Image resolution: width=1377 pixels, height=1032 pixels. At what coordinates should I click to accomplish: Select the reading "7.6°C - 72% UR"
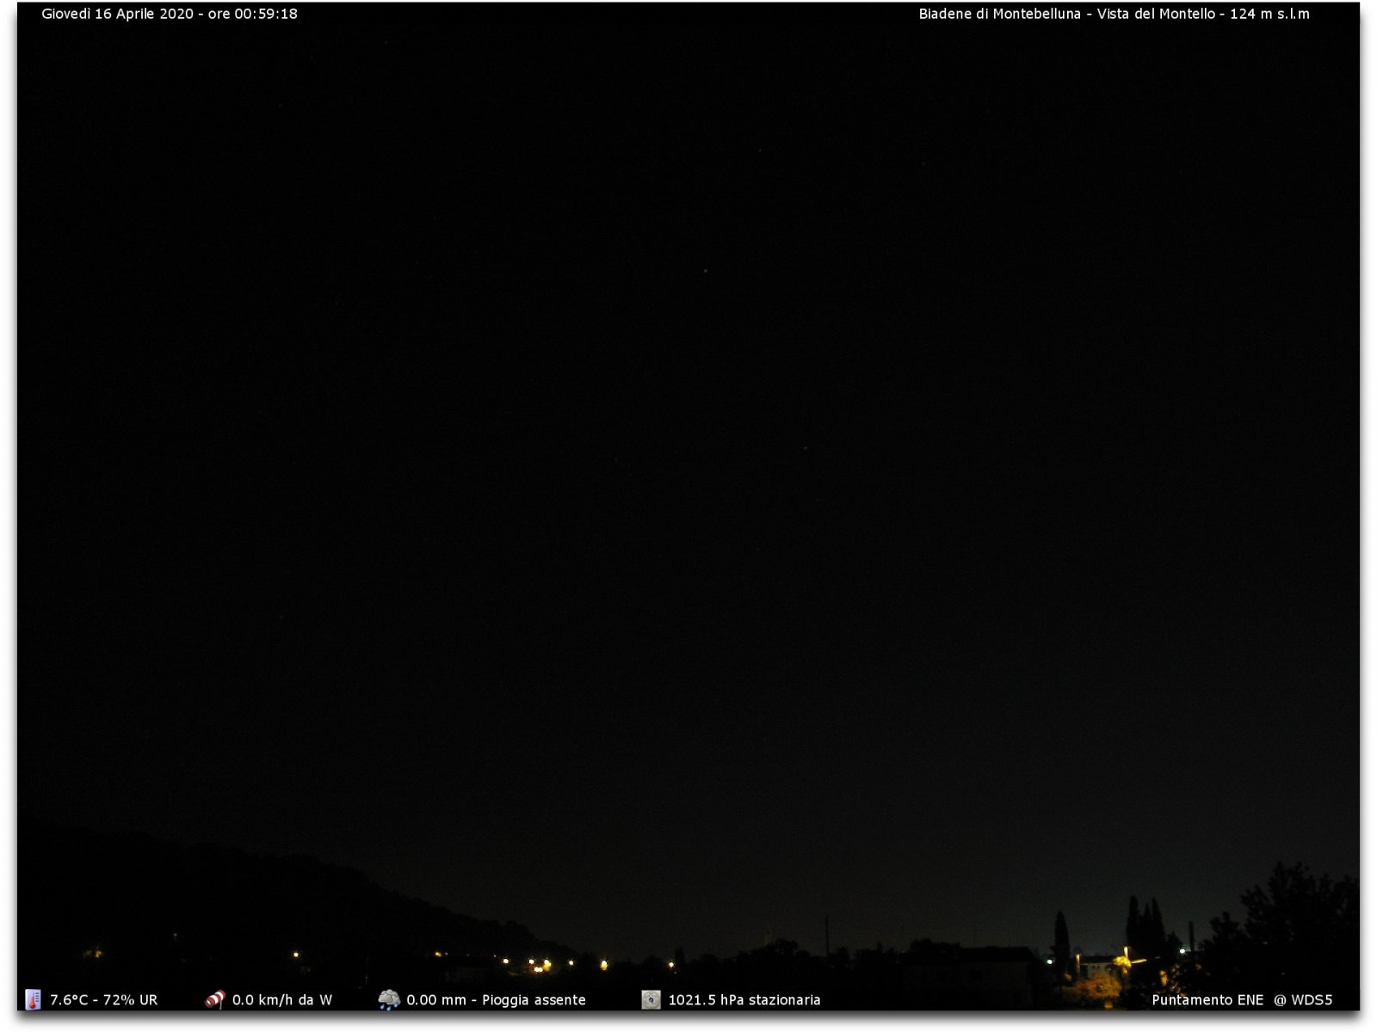(104, 1000)
